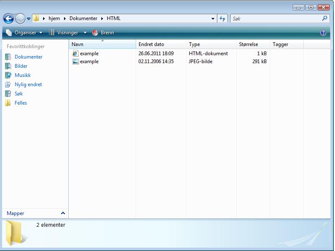Click the greyed forward navigation arrow
The height and width of the screenshot is (251, 335).
(20, 18)
